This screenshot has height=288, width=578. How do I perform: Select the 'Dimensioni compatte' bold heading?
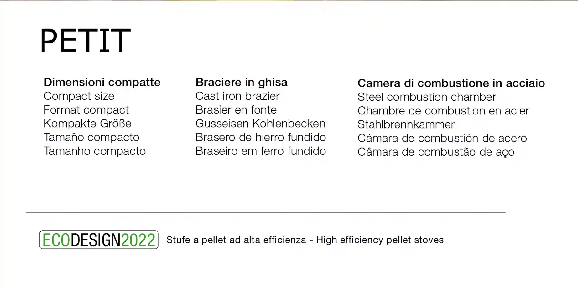pos(102,82)
